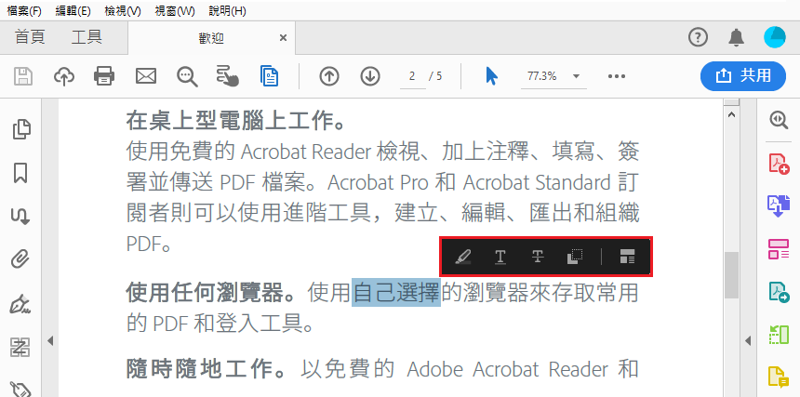Open the green page-layout tool icon
Screen dimensions: 800x397
pyautogui.click(x=779, y=335)
